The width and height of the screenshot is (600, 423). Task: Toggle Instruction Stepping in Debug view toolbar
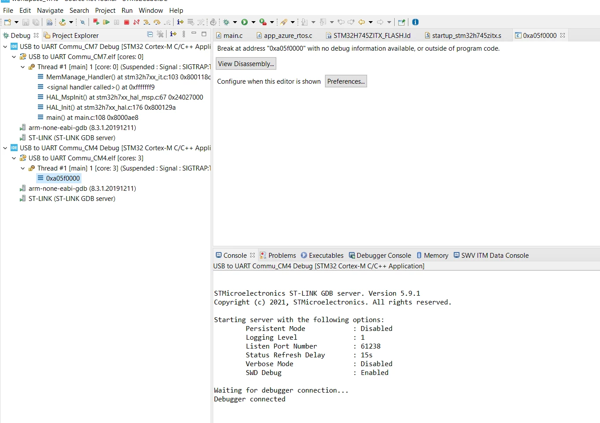click(173, 34)
